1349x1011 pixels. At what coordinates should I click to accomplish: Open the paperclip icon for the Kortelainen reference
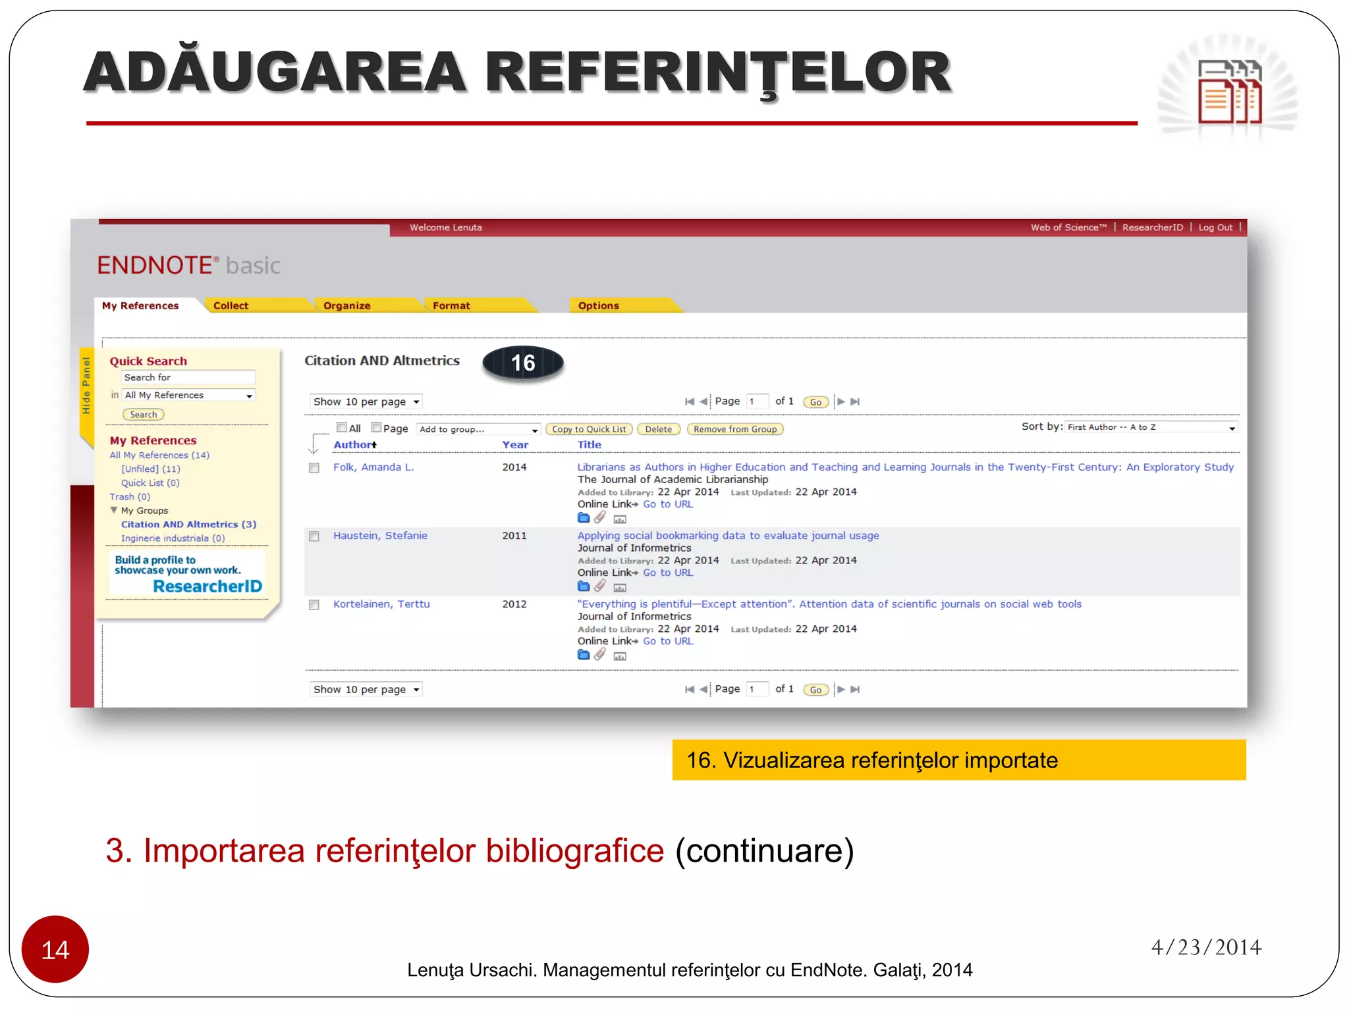(x=600, y=655)
